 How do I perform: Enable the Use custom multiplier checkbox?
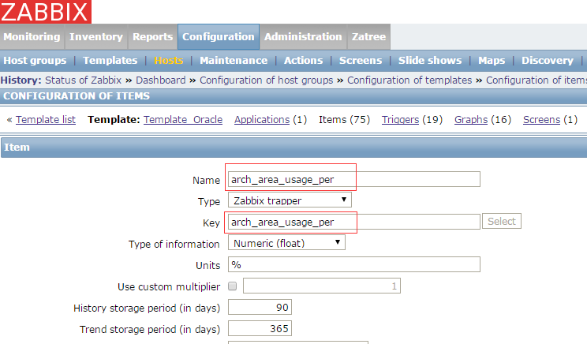233,286
